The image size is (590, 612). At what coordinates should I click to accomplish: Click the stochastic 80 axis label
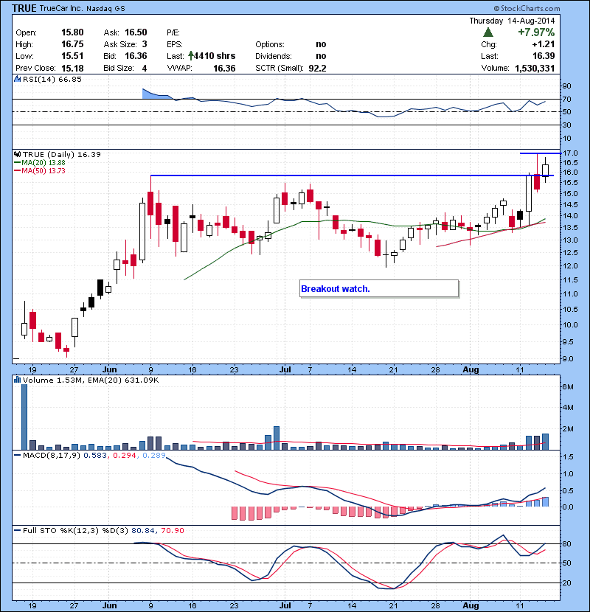pyautogui.click(x=566, y=543)
